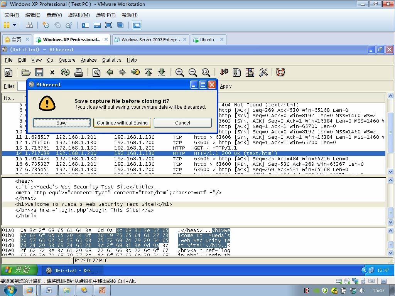Reset zoom to normal size icon
This screenshot has width=395, height=296.
pos(206,72)
